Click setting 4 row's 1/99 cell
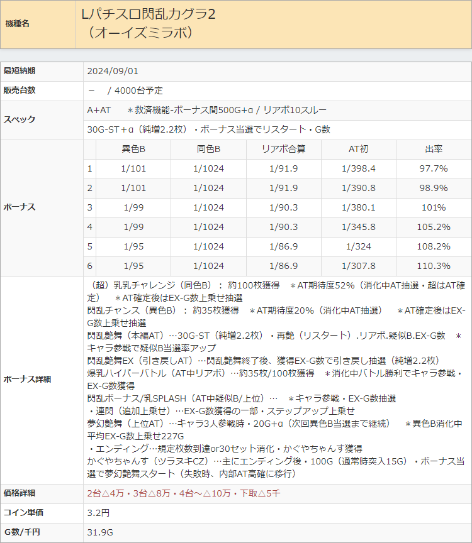The width and height of the screenshot is (472, 543). 133,227
